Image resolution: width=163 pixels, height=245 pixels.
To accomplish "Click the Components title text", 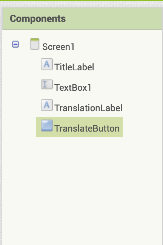I will coord(38,19).
